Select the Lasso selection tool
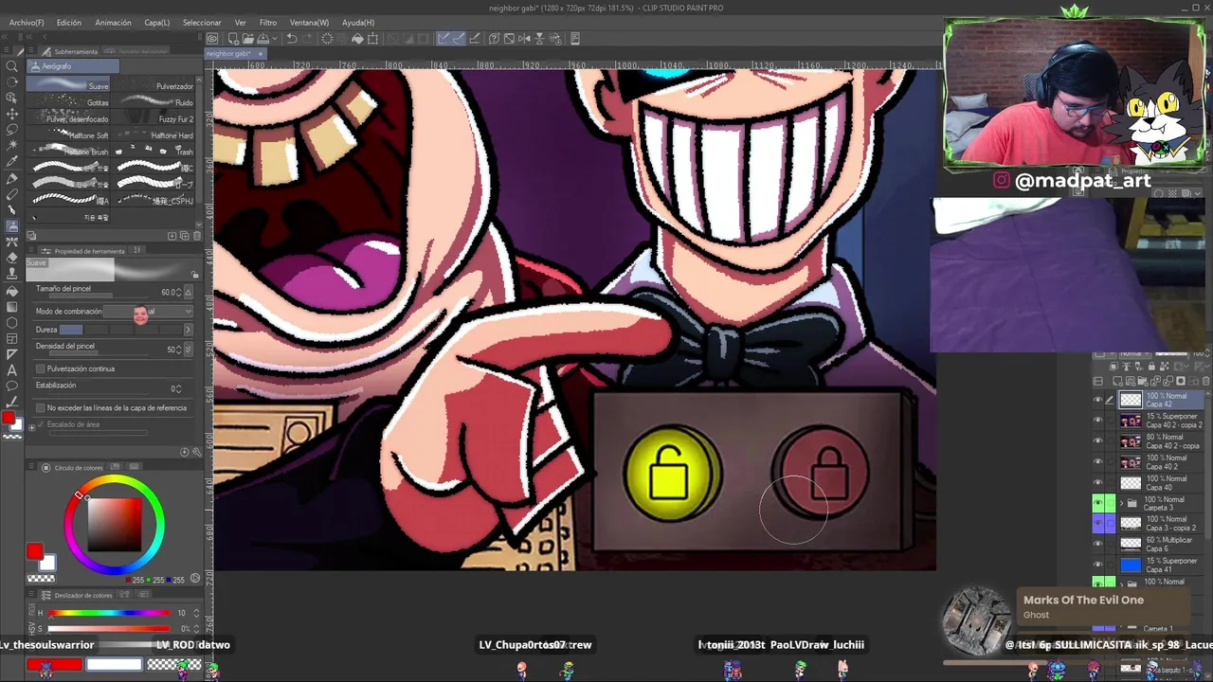Viewport: 1213px width, 682px height. tap(12, 130)
